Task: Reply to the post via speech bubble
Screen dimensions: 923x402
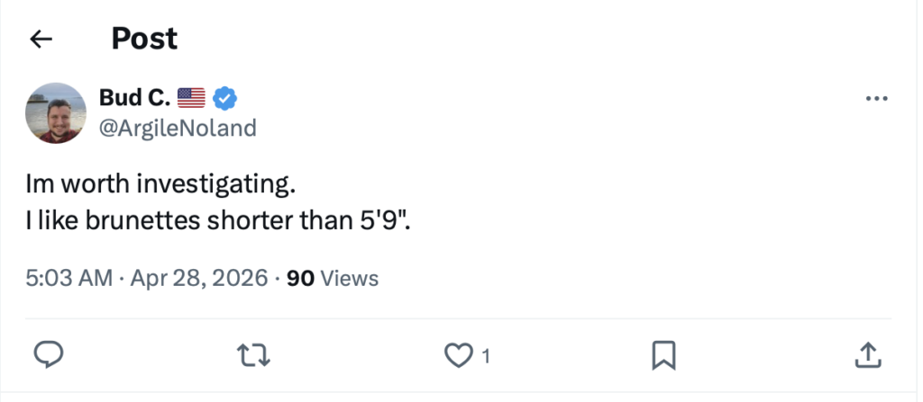Action: tap(47, 356)
